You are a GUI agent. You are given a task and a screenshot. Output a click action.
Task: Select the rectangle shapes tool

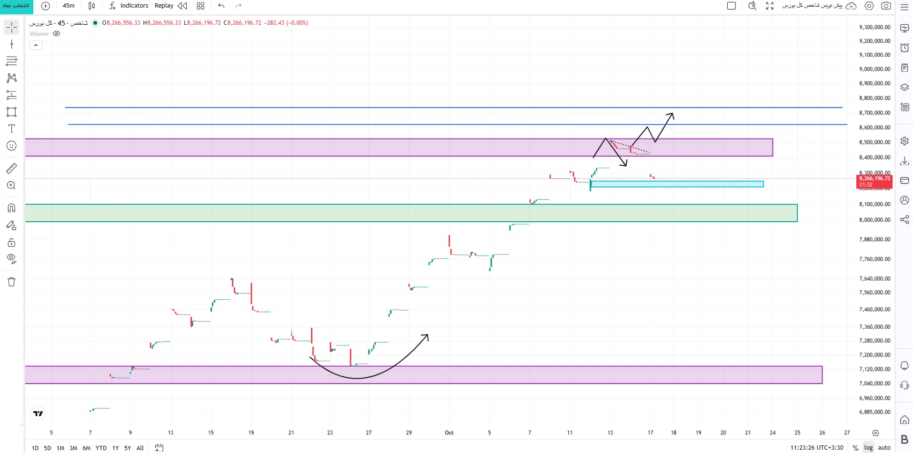[11, 112]
